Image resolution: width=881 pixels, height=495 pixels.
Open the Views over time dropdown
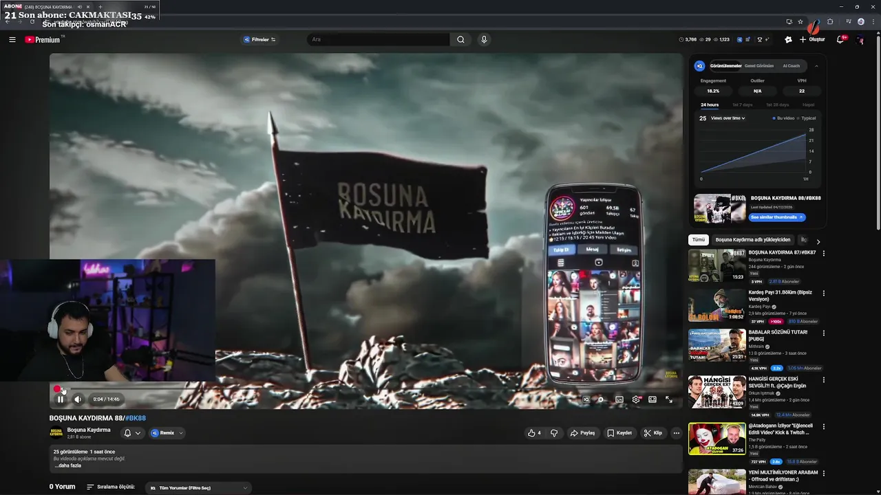point(728,118)
